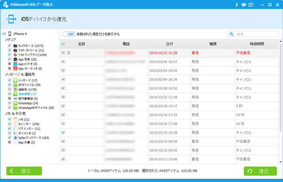Open the Facebook share icon
This screenshot has width=283, height=182.
(237, 5)
